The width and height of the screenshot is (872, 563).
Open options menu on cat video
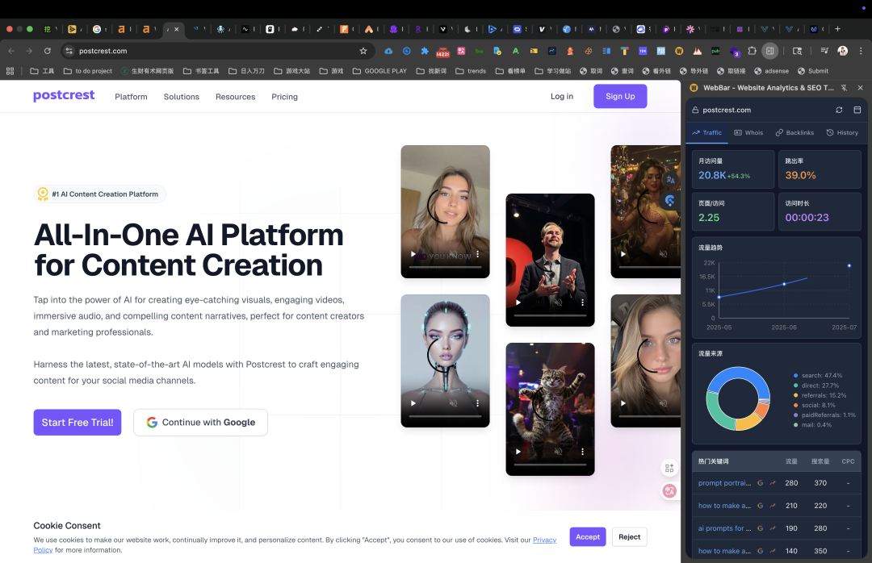(x=582, y=452)
